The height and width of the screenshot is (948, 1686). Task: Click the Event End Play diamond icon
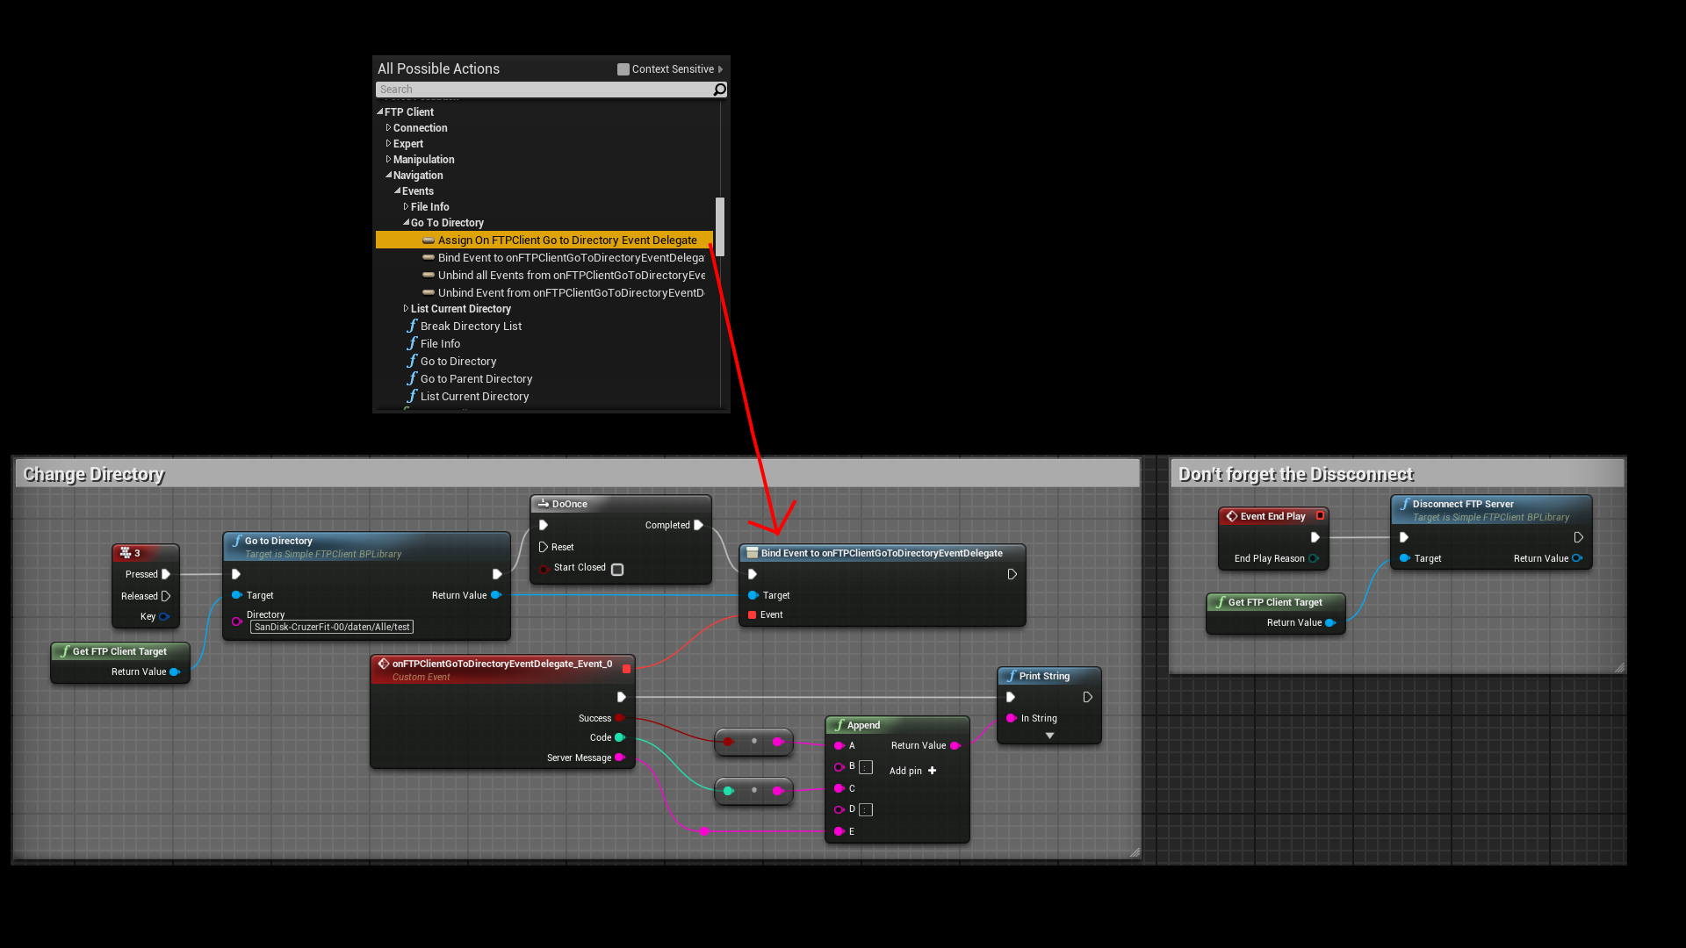[1232, 516]
